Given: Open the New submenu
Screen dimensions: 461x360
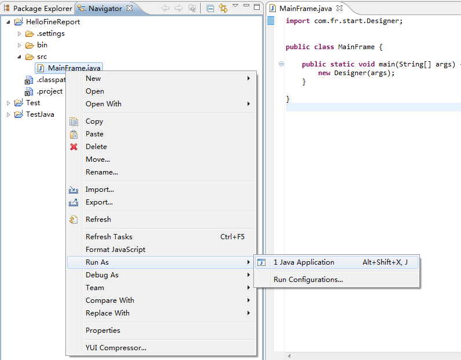Looking at the screenshot, I should pyautogui.click(x=161, y=79).
